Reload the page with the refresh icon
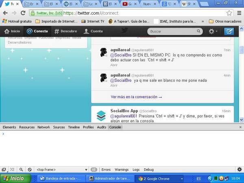The width and height of the screenshot is (244, 183). (x=23, y=13)
